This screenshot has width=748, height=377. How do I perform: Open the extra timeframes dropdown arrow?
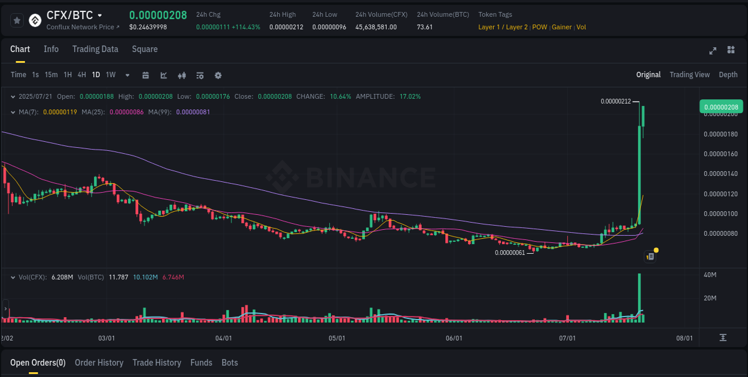point(127,75)
